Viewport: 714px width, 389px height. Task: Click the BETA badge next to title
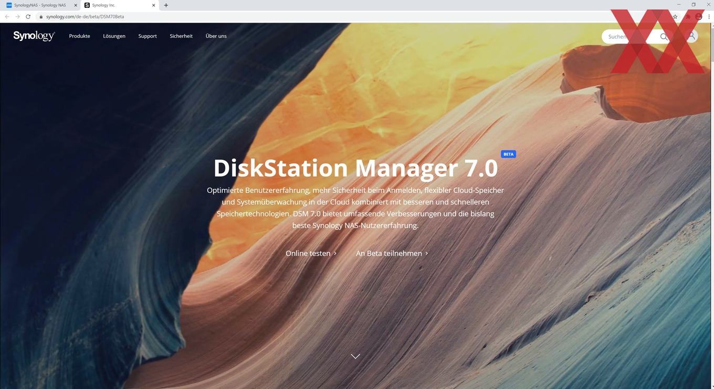point(508,154)
